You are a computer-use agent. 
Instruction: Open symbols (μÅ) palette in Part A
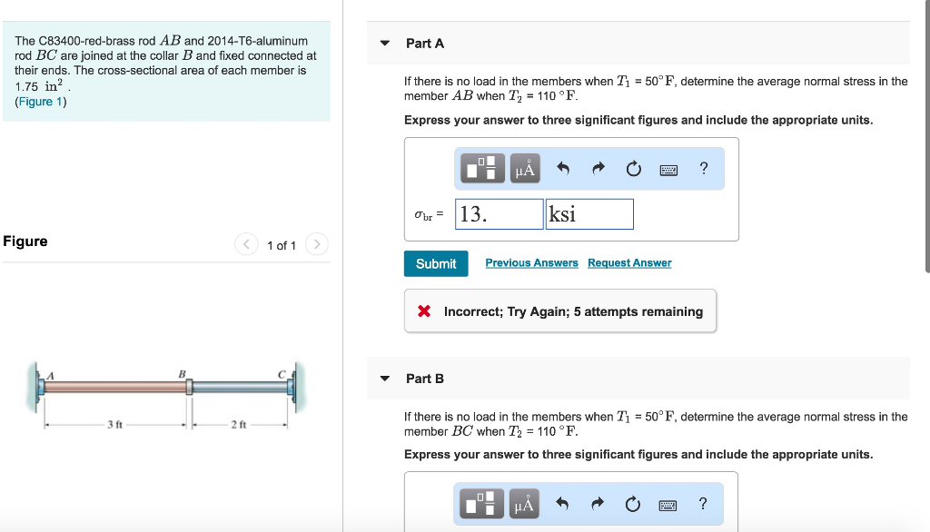pos(526,168)
